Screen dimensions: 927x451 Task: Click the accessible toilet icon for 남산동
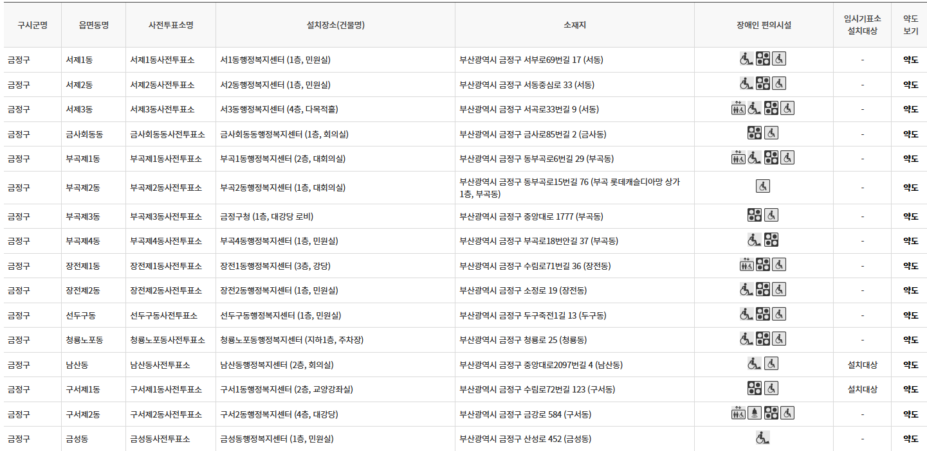coord(770,363)
